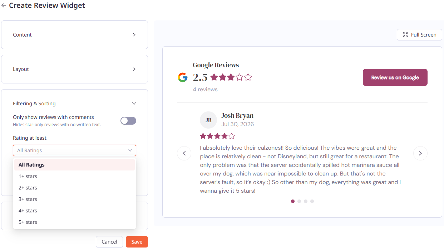Click Hides star-only reviews helper text
The width and height of the screenshot is (444, 250).
pos(57,125)
